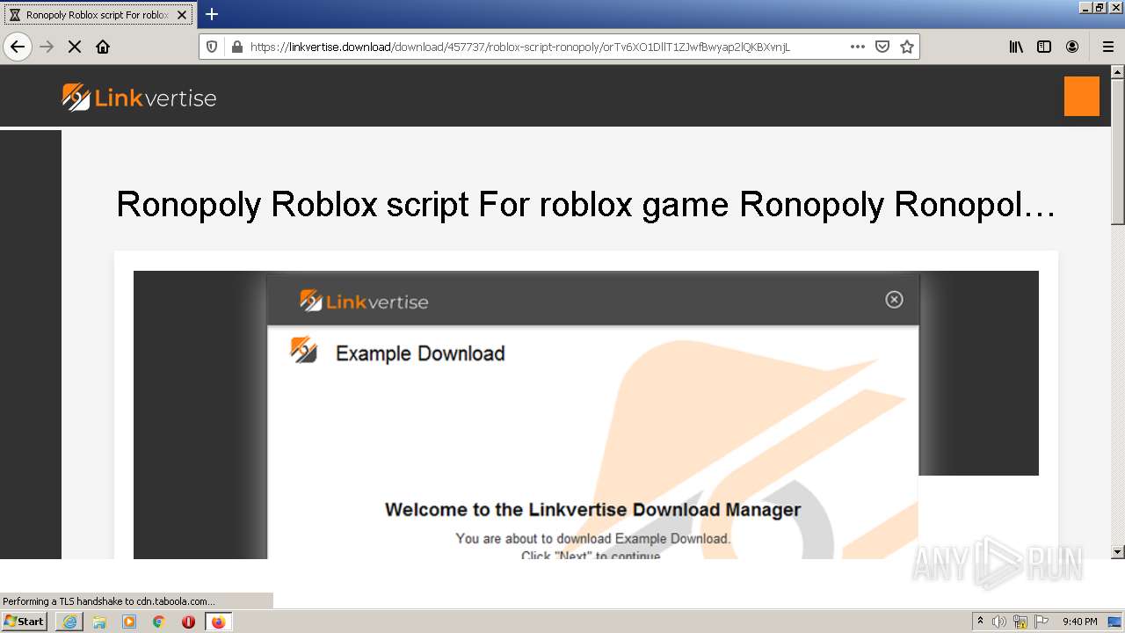Click the Linkvertise logo in header
This screenshot has width=1125, height=633.
139,97
